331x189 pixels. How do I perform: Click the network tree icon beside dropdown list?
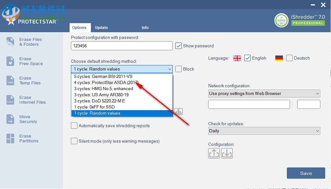tap(178, 112)
